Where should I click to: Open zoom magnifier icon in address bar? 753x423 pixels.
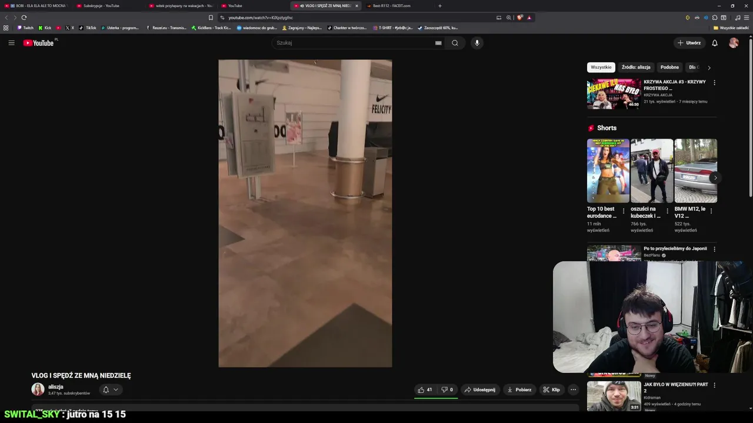pos(509,18)
